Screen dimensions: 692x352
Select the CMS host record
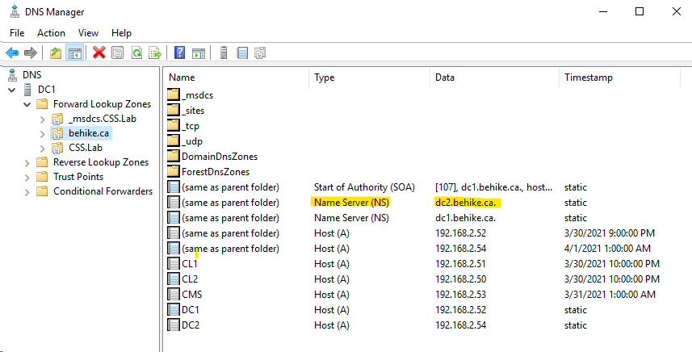pos(191,295)
